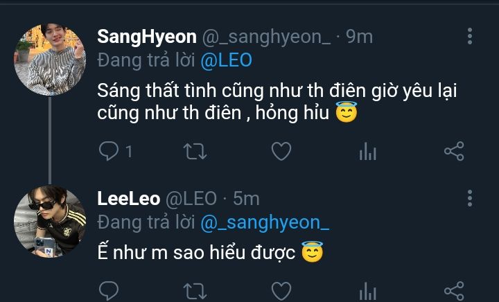499x302 pixels.
Task: Open more options for LeeLeo's tweet
Action: (471, 199)
